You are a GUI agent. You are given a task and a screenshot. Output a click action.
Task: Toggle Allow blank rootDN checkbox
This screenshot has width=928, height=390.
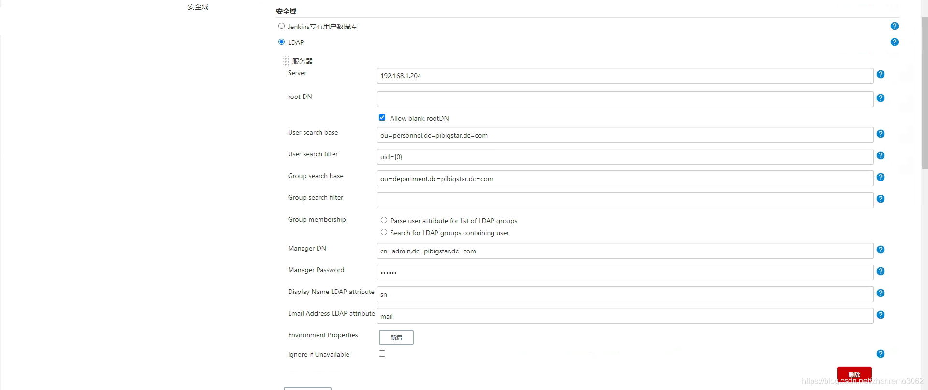(x=382, y=118)
